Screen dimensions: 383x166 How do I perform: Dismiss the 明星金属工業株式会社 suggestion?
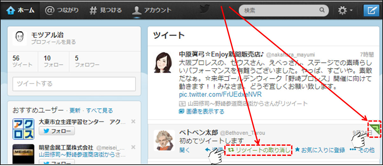coord(133,147)
